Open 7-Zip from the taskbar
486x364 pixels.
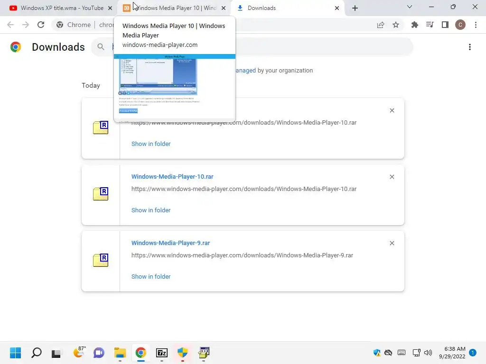click(x=162, y=353)
